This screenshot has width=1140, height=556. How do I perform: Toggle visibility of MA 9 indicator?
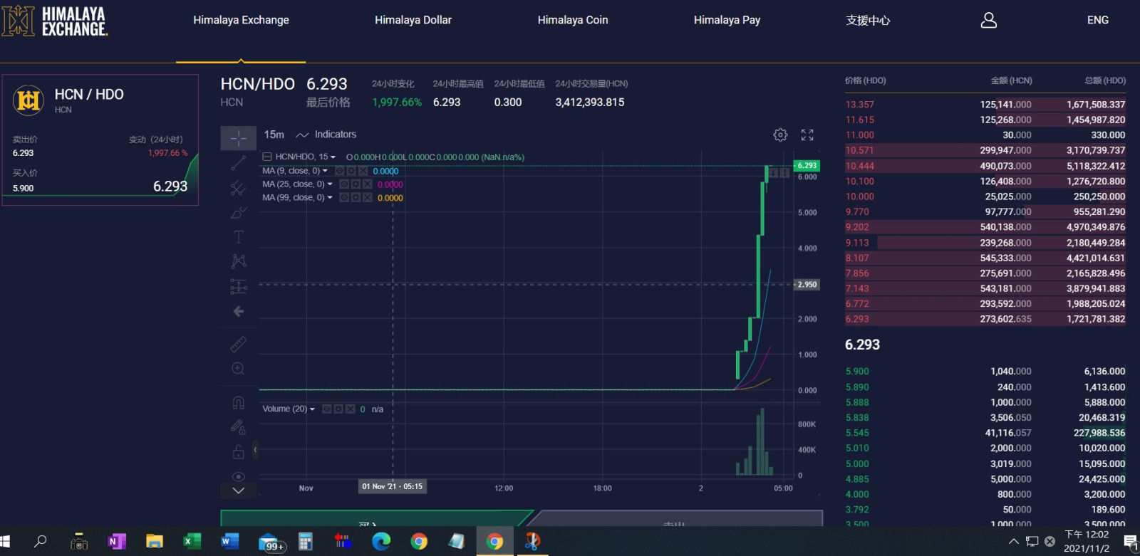pos(340,171)
